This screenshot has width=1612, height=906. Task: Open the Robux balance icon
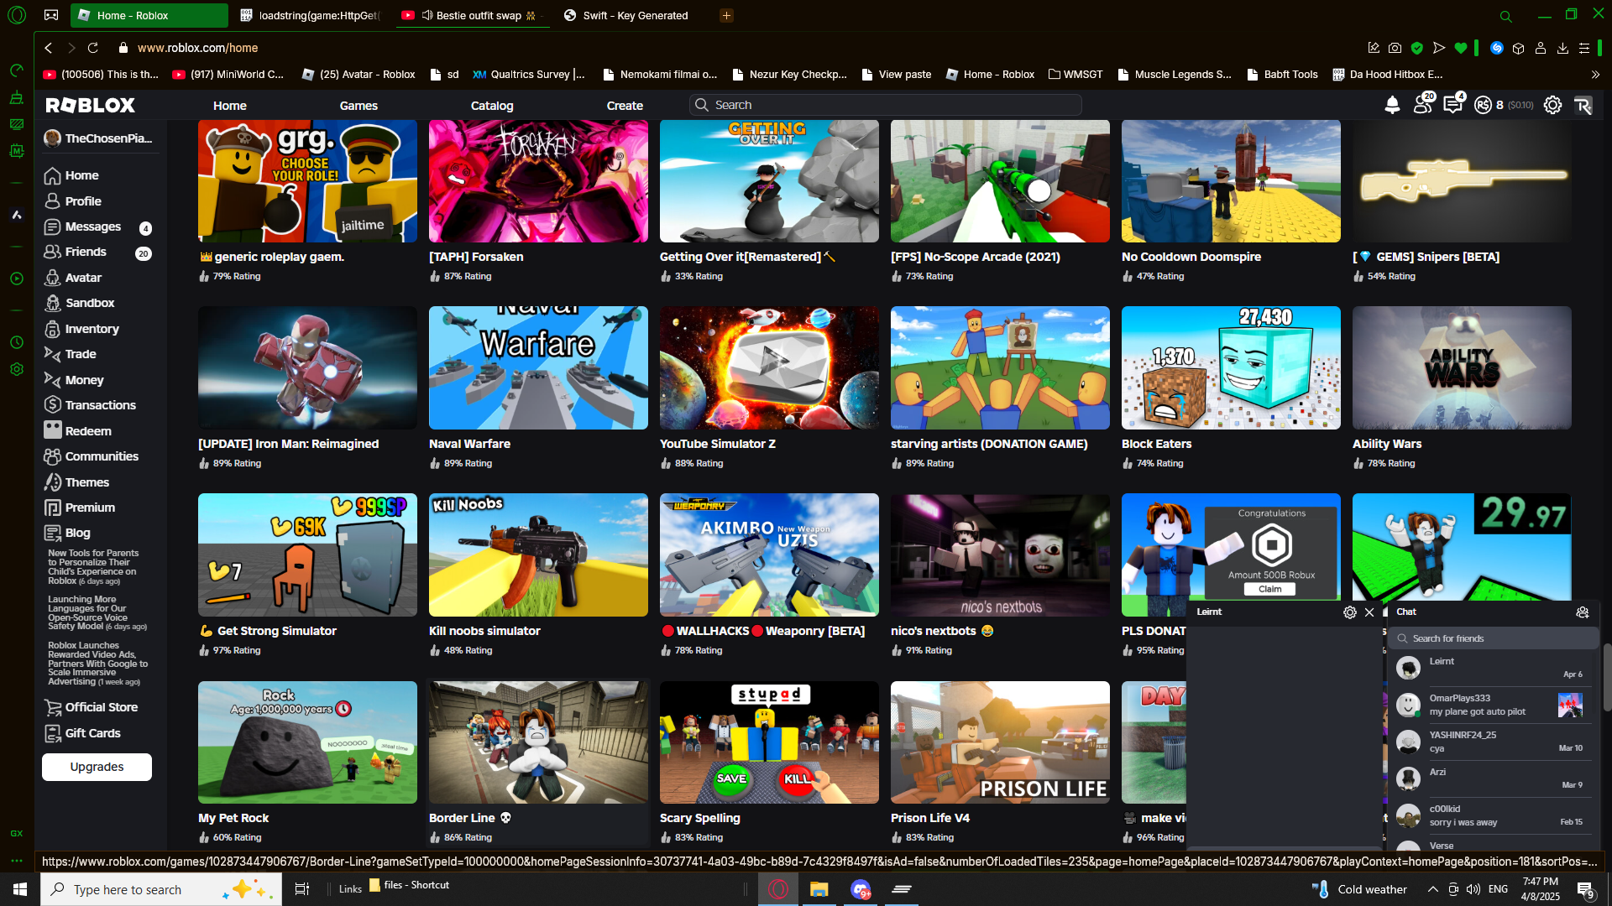click(1484, 105)
